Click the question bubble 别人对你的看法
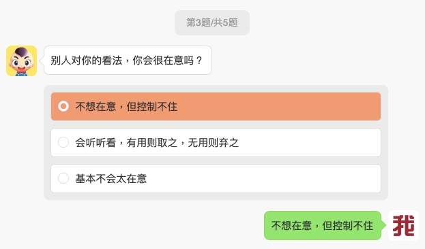The image size is (425, 249). point(128,61)
